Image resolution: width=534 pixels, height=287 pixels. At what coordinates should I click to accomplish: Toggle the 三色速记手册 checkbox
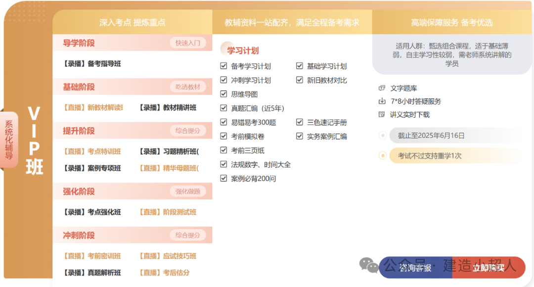point(299,123)
